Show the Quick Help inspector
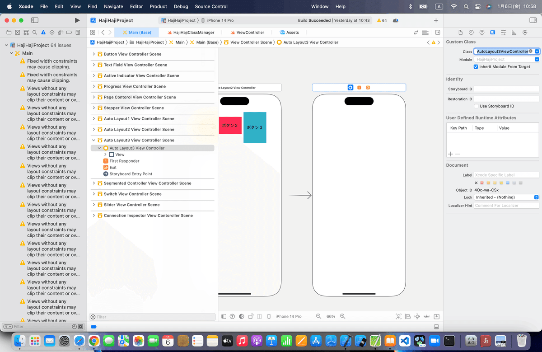 coord(482,33)
